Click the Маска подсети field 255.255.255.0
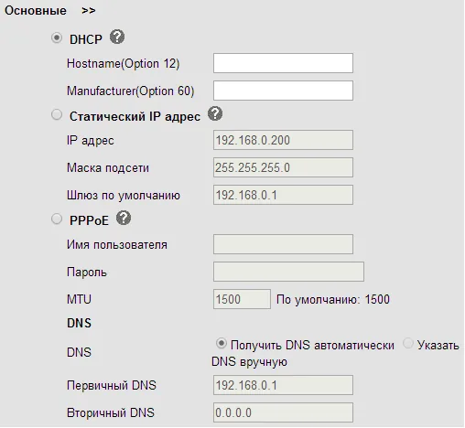Screen dimensions: 465x428 (283, 167)
